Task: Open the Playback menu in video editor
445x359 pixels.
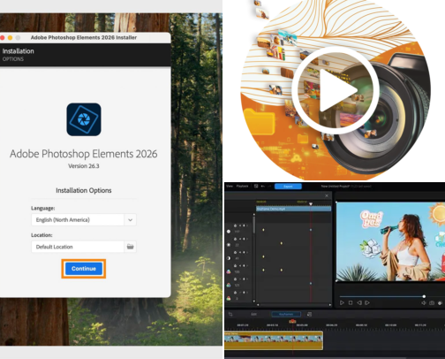Action: point(243,187)
